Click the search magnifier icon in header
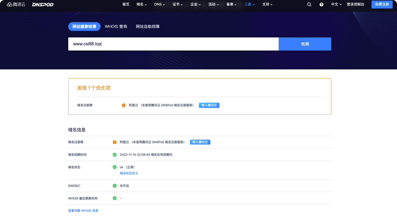Screen dimensions: 397x221 [x=309, y=4]
